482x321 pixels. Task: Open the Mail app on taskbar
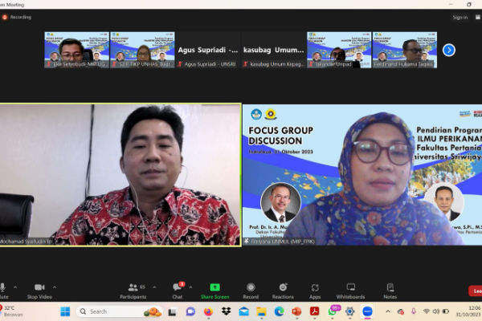(x=243, y=312)
